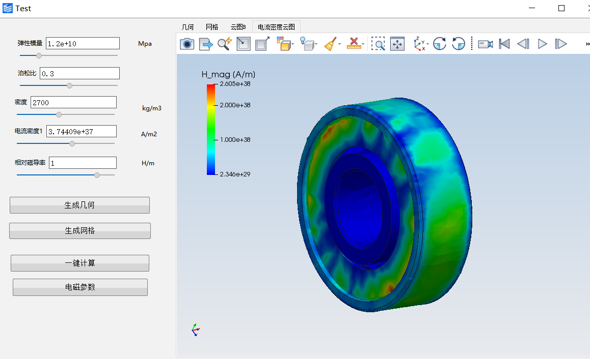Activate the zoom-to-box selection tool
590x359 pixels.
tap(378, 44)
